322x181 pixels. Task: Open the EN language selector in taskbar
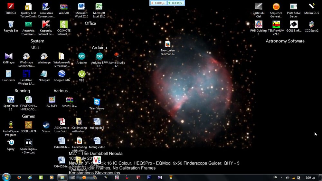275,177
